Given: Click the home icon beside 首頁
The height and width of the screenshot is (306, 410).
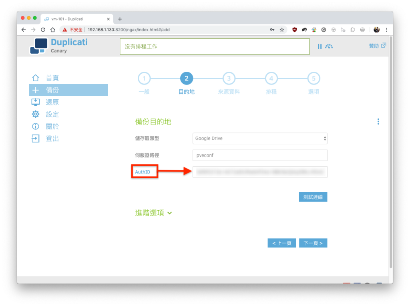Looking at the screenshot, I should tap(36, 78).
